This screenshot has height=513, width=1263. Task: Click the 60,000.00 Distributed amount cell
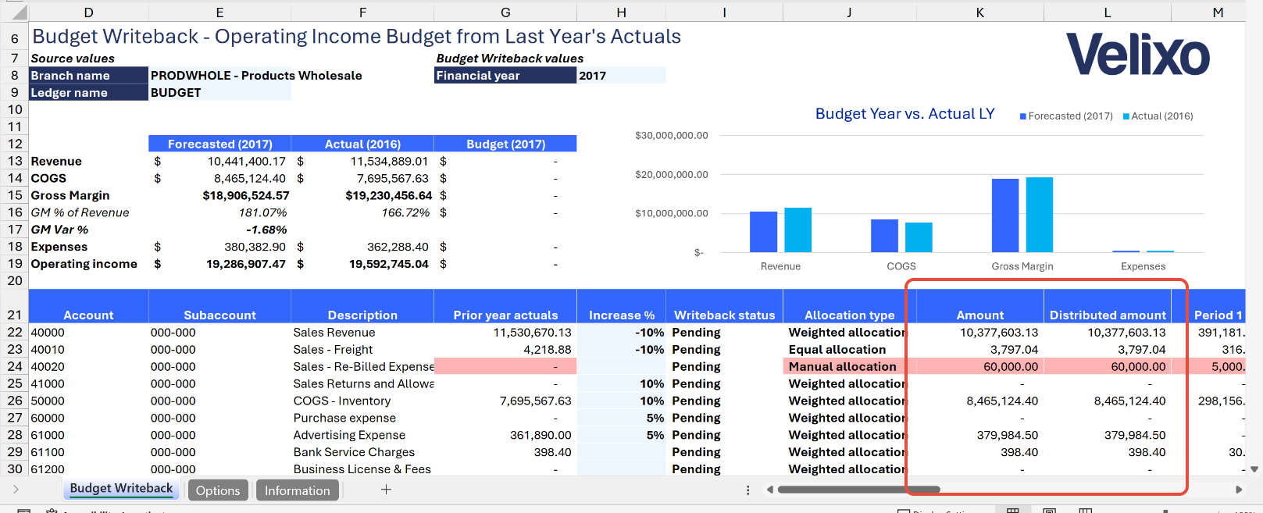tap(1107, 366)
